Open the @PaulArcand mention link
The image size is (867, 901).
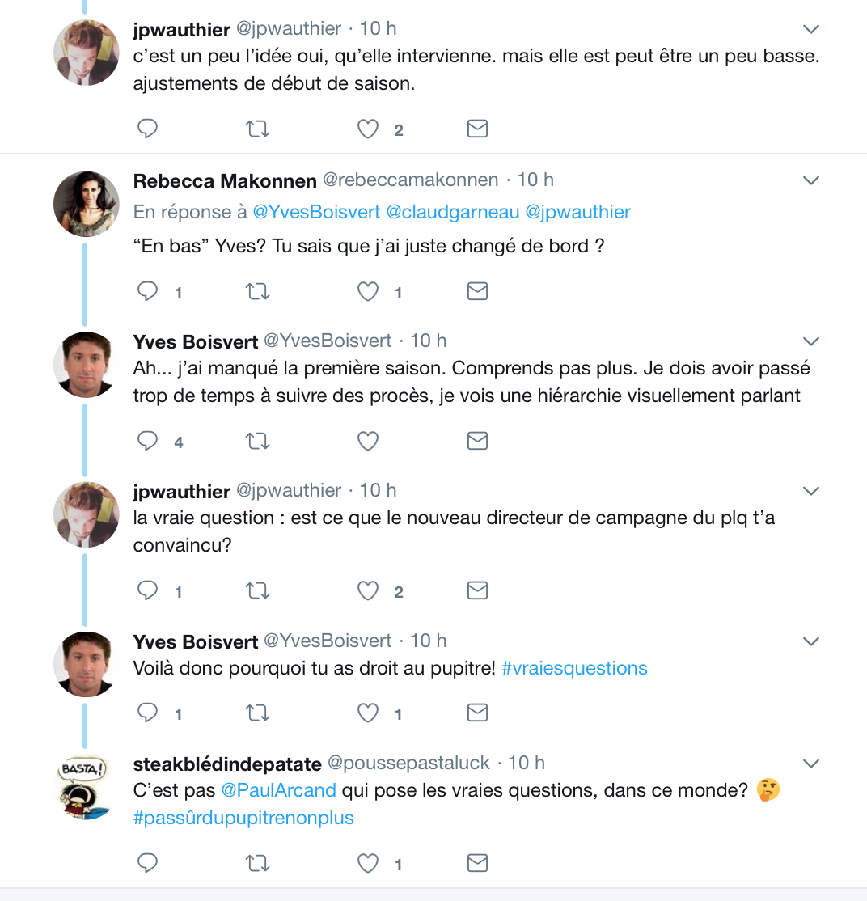click(x=279, y=790)
